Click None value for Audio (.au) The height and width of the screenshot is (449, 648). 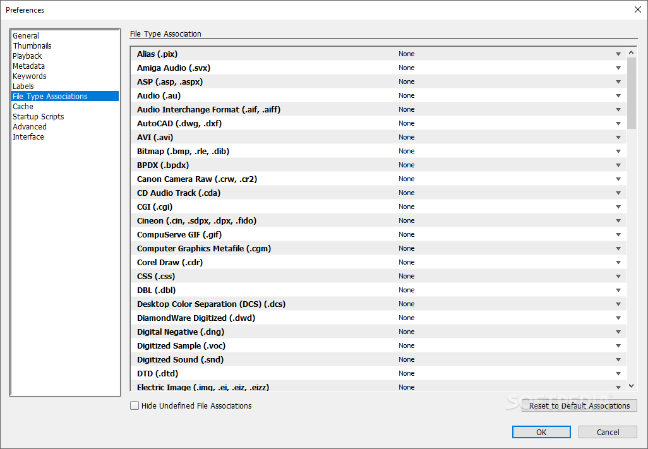pyautogui.click(x=407, y=96)
